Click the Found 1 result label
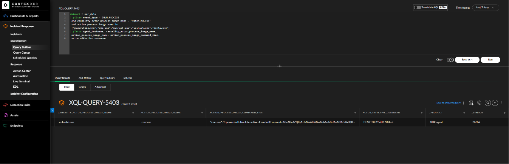This screenshot has height=164, width=509. coord(129,104)
